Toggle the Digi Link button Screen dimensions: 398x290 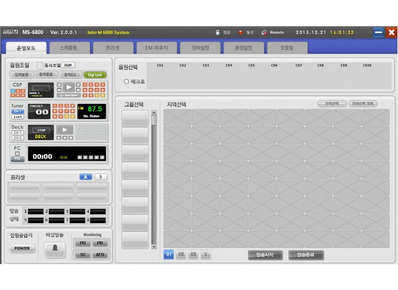(x=95, y=75)
